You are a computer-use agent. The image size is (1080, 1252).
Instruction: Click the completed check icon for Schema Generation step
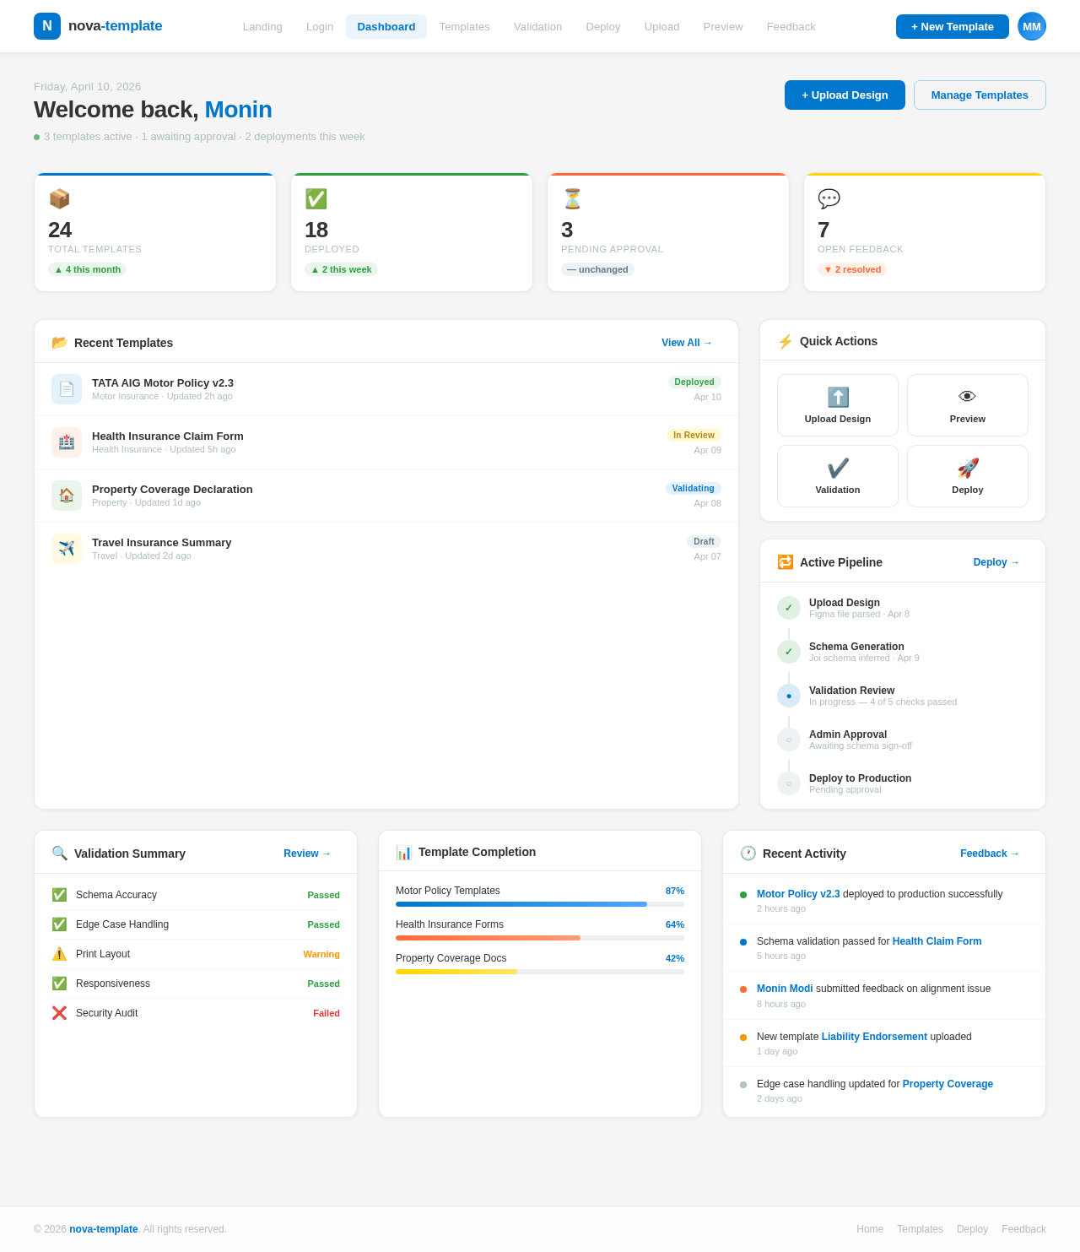point(789,652)
